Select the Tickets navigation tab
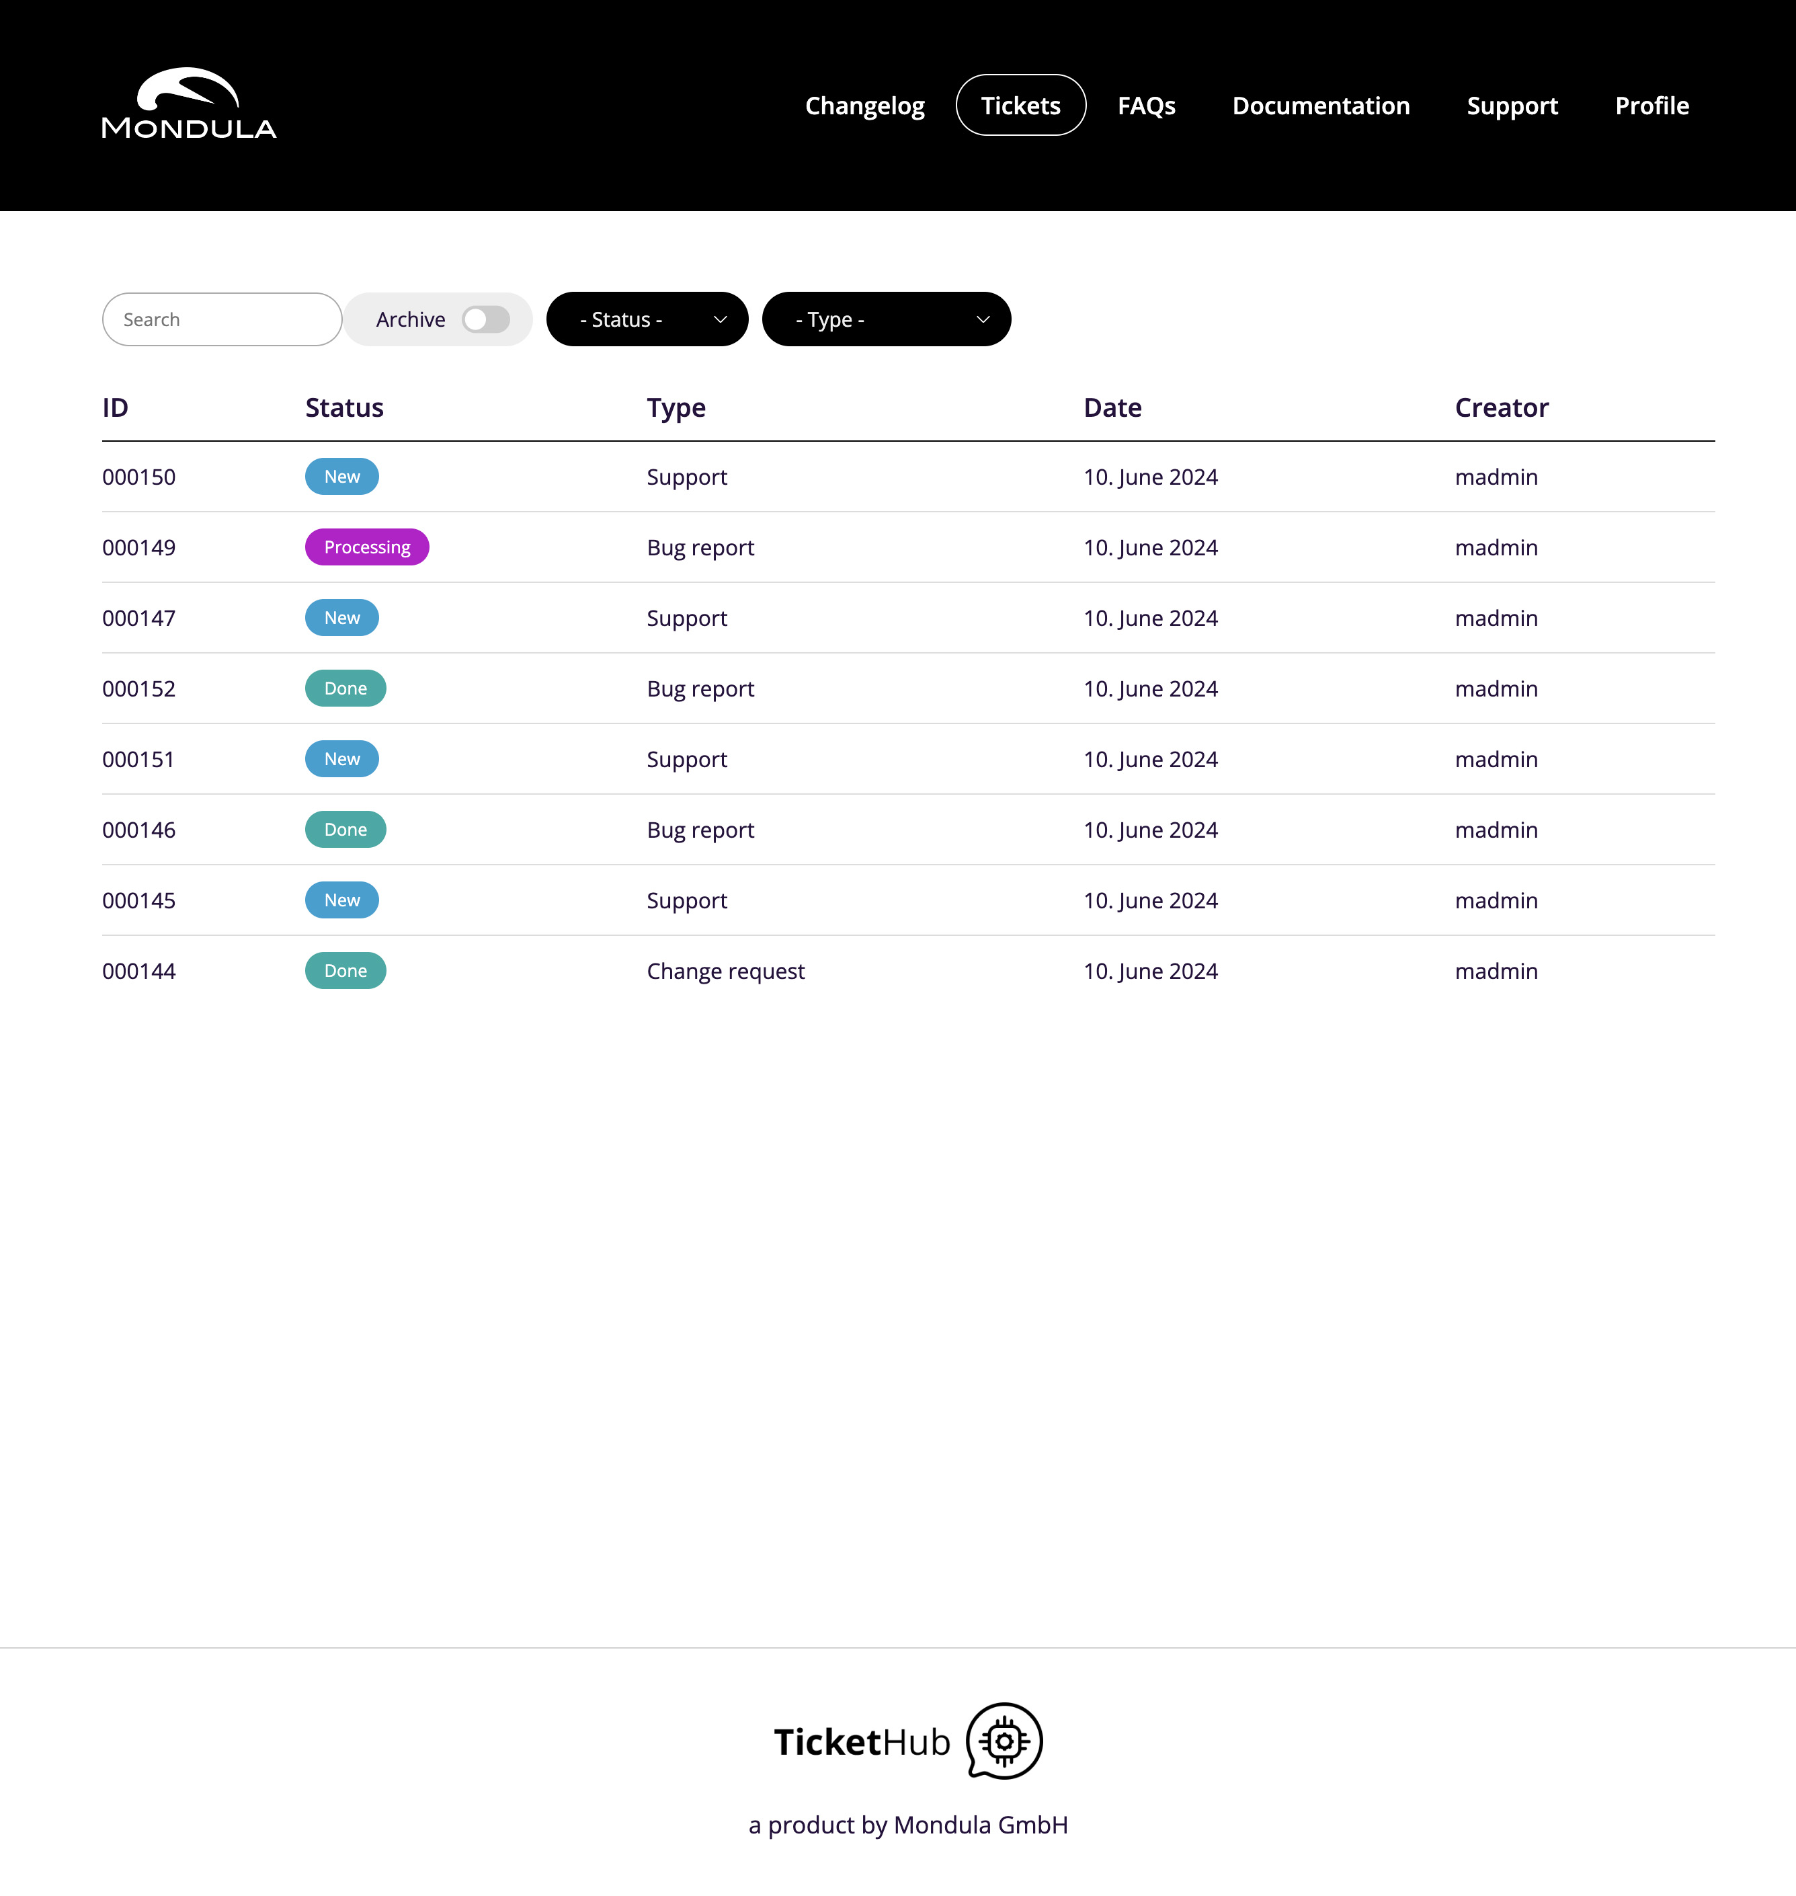The height and width of the screenshot is (1896, 1796). pyautogui.click(x=1020, y=106)
